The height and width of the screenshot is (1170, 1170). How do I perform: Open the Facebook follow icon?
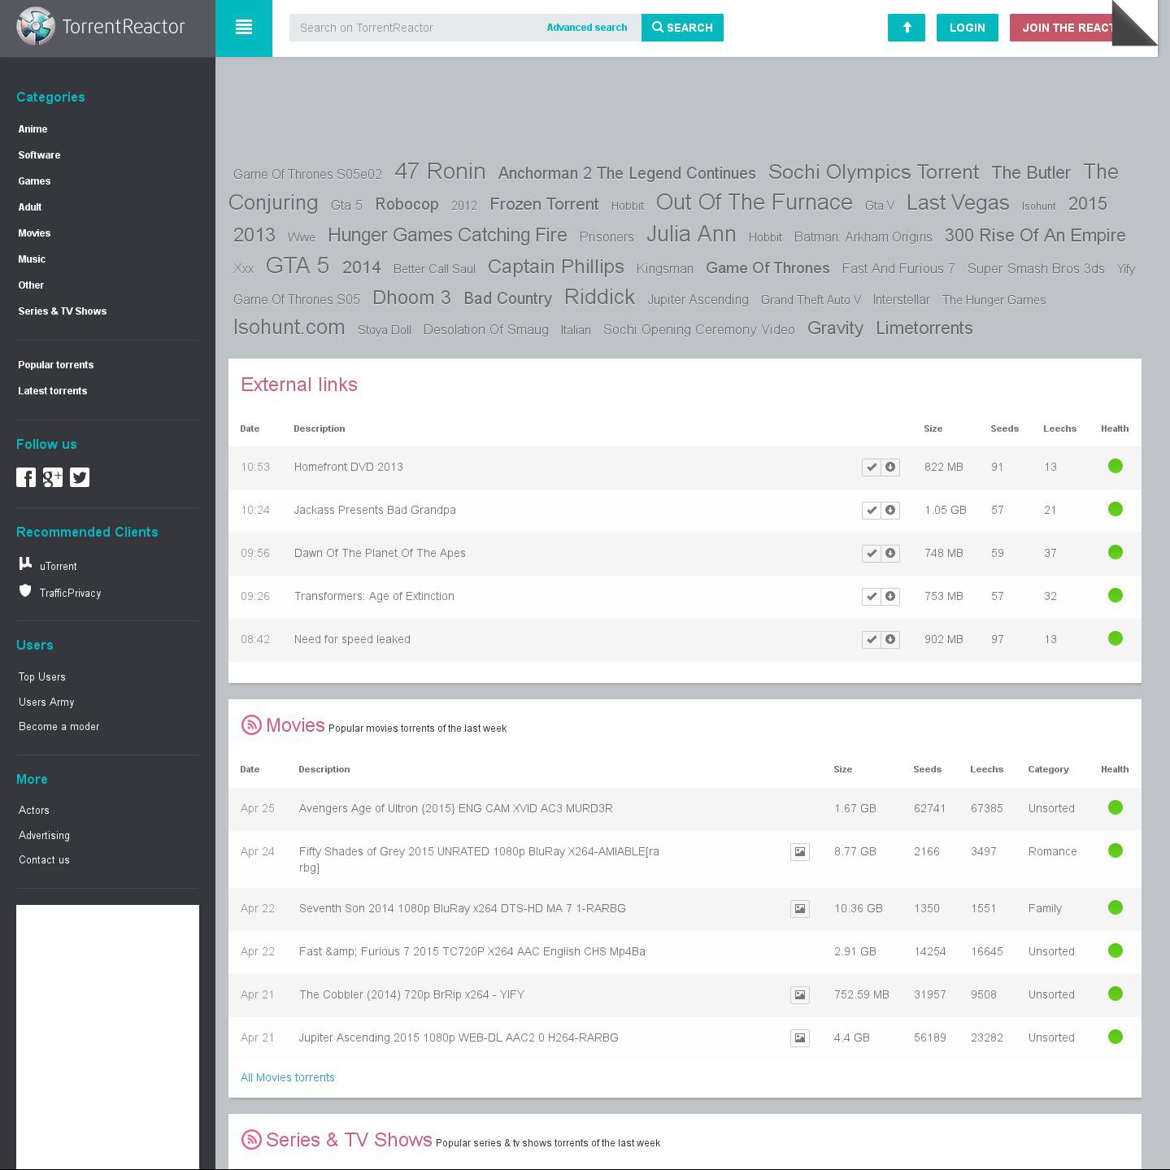[26, 477]
